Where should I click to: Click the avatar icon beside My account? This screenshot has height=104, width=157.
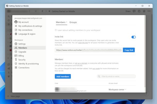tap(16, 22)
